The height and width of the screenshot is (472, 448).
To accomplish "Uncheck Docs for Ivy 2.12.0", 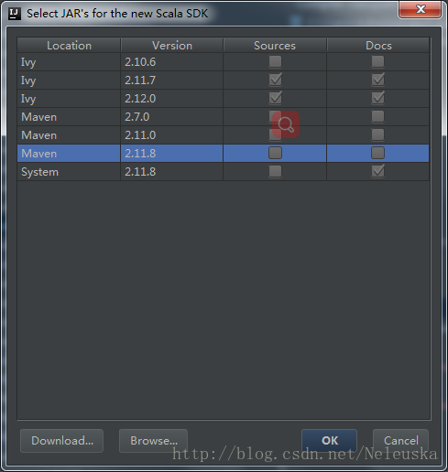I will point(377,98).
